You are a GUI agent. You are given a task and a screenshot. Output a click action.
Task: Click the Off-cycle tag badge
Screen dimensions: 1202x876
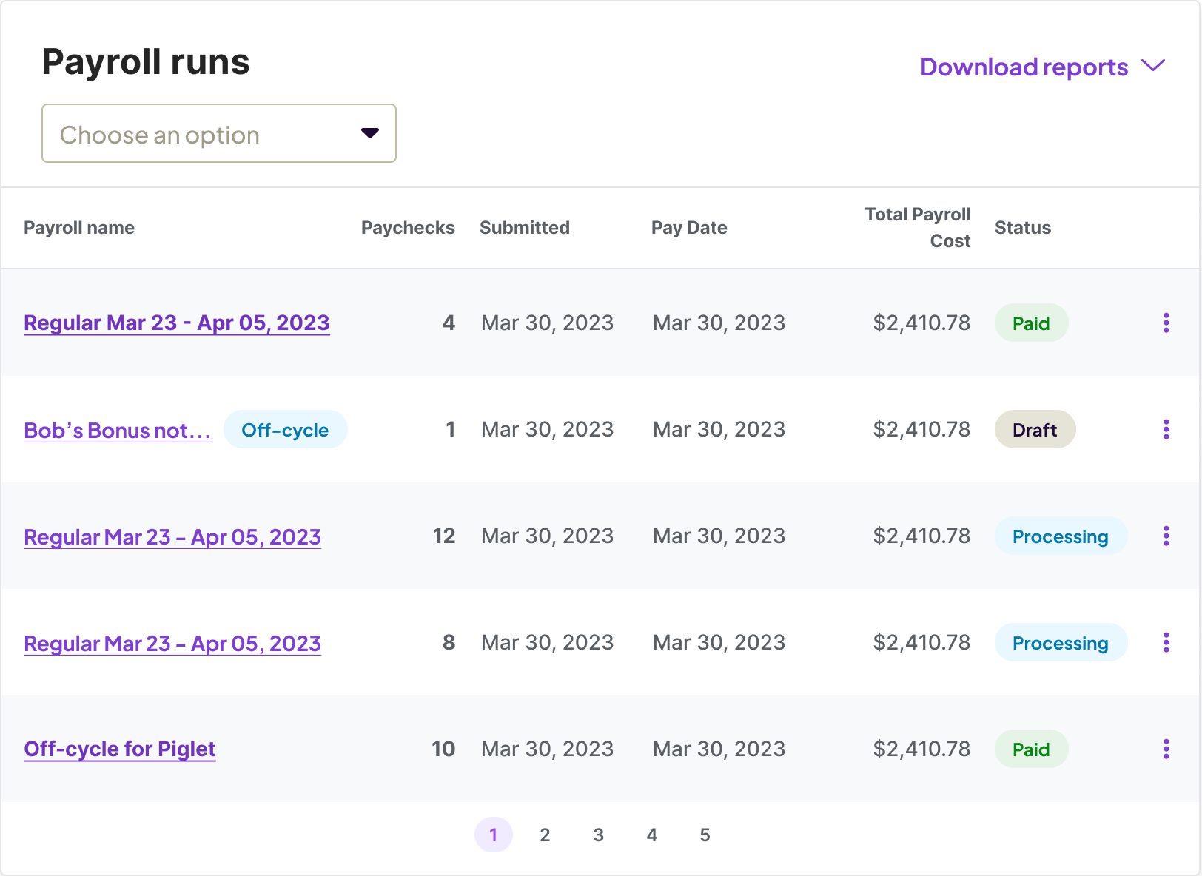(x=285, y=430)
